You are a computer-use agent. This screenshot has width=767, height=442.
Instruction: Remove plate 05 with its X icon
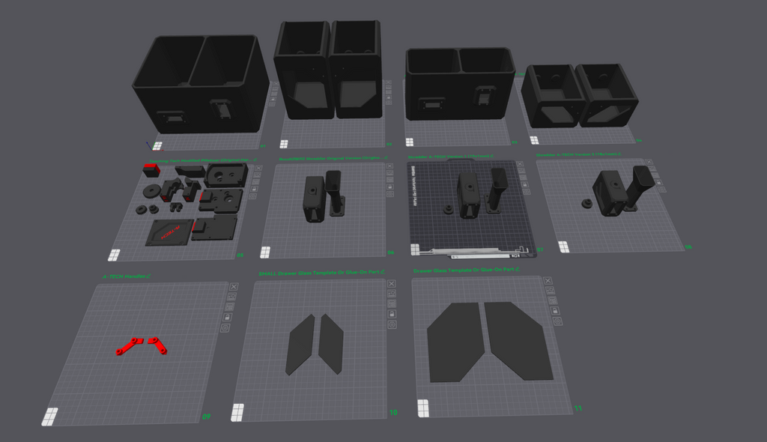pyautogui.click(x=258, y=168)
